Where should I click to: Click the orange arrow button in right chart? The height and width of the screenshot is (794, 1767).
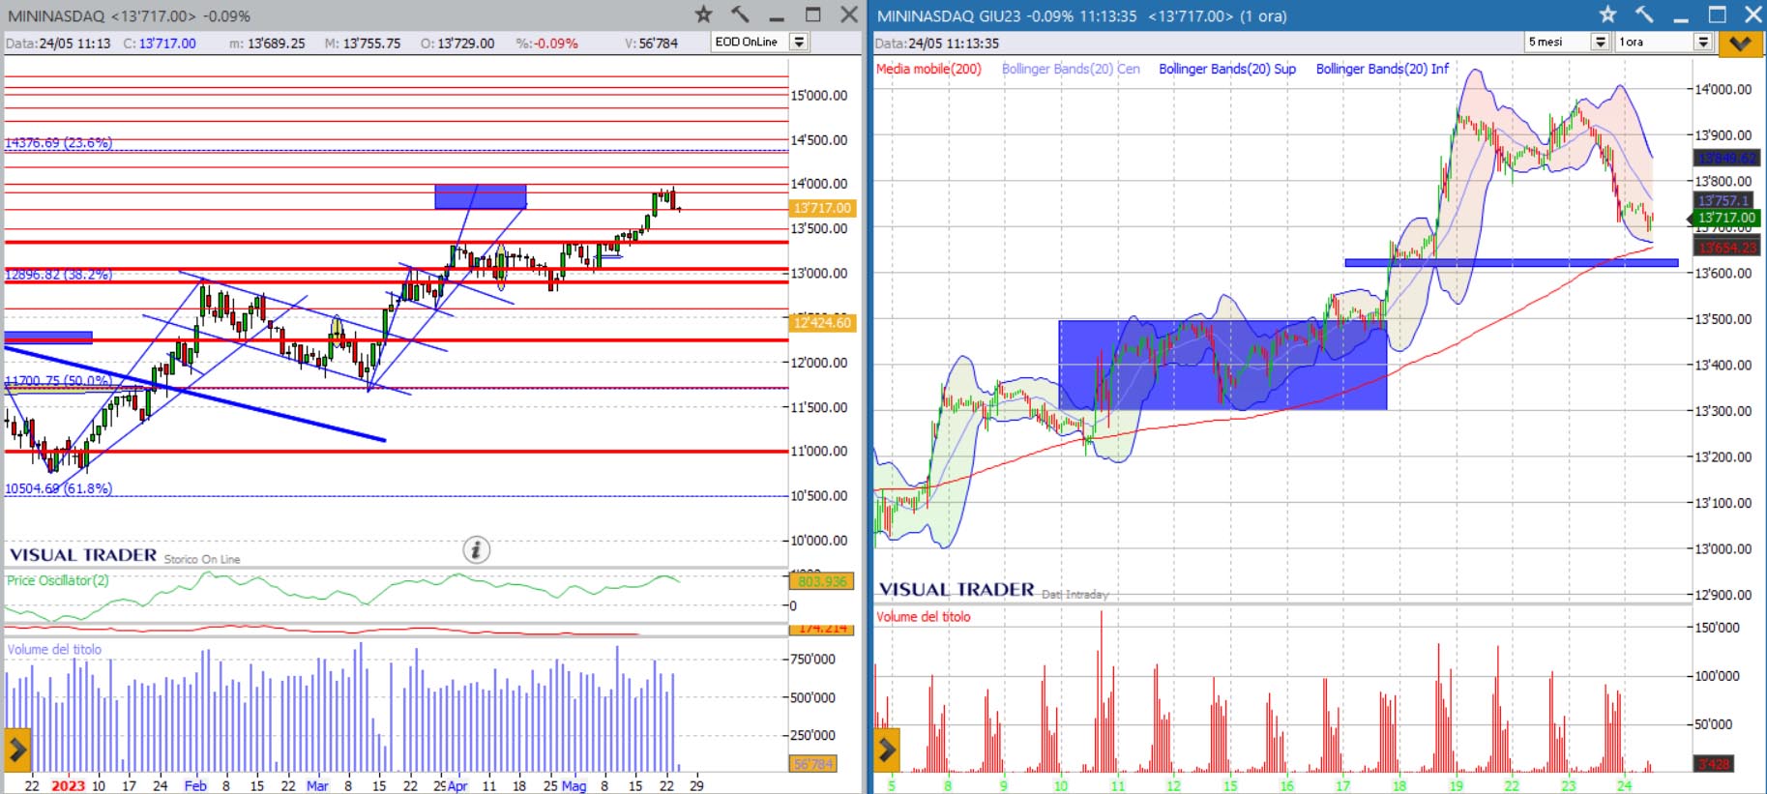pyautogui.click(x=887, y=750)
